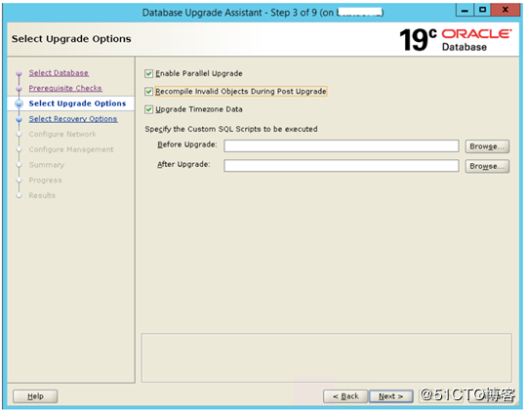
Task: Close the Database Upgrade Assistant window
Action: click(505, 10)
